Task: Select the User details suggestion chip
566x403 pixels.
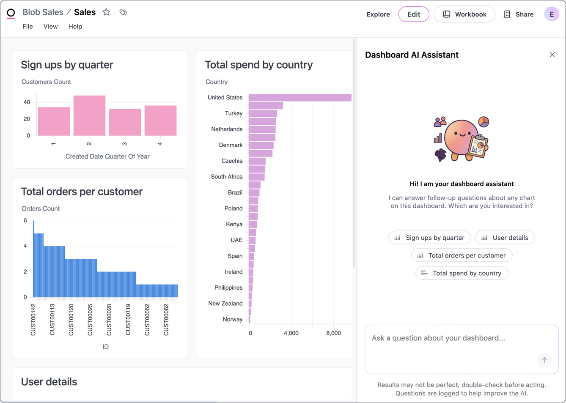Action: pyautogui.click(x=505, y=237)
